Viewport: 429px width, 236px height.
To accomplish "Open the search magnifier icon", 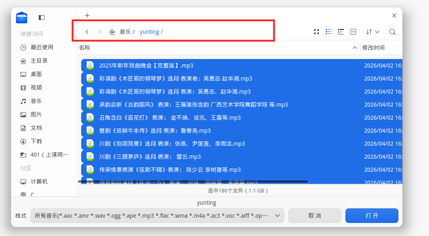I will coord(392,32).
